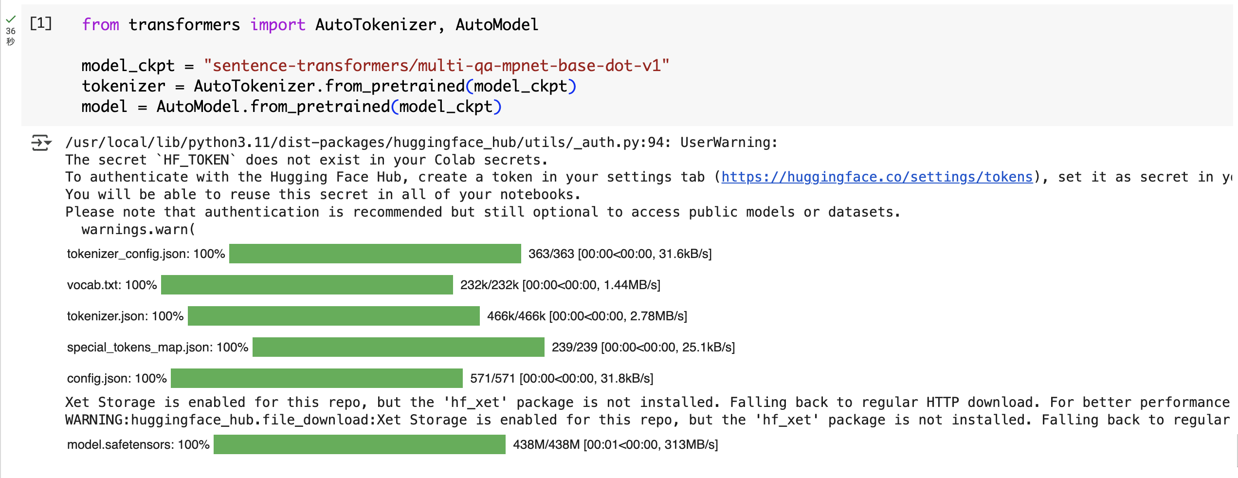Click the UserWarning file path line

click(x=421, y=142)
